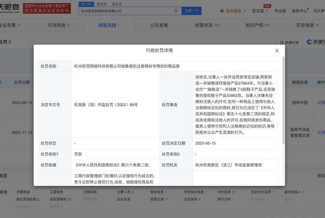This screenshot has height=218, width=325.
Task: Click the 数据来源 column header
Action: [x=300, y=83]
